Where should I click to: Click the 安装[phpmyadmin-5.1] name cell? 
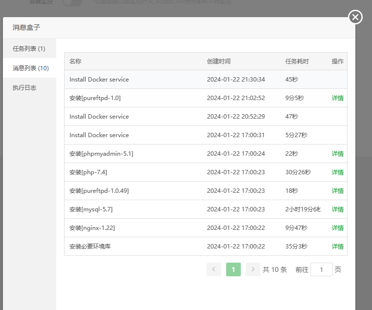click(101, 154)
